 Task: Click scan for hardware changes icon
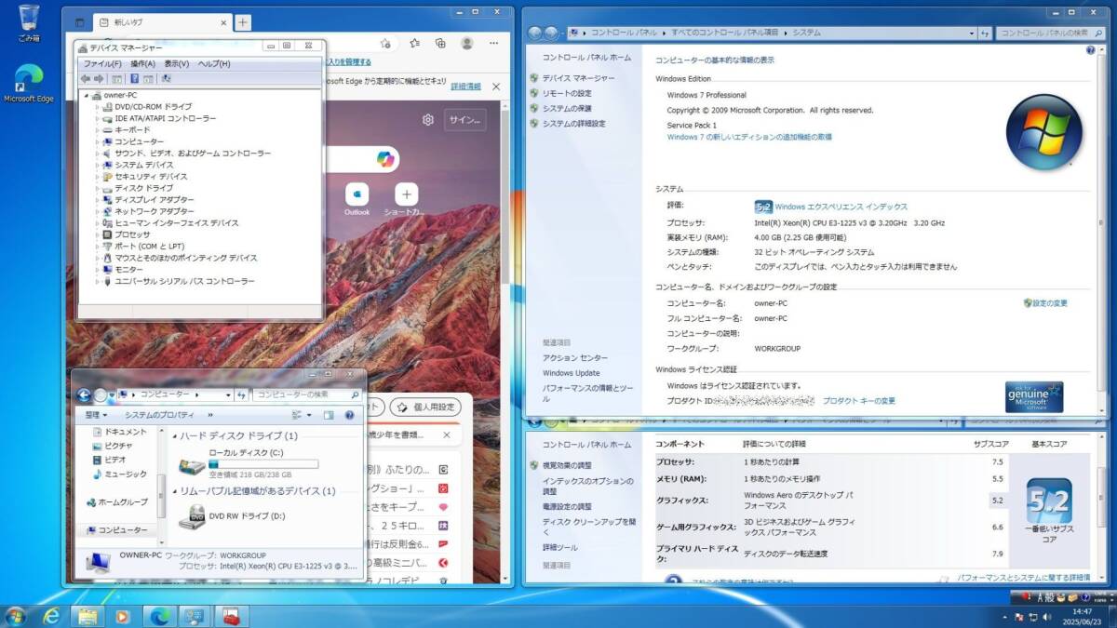[166, 79]
